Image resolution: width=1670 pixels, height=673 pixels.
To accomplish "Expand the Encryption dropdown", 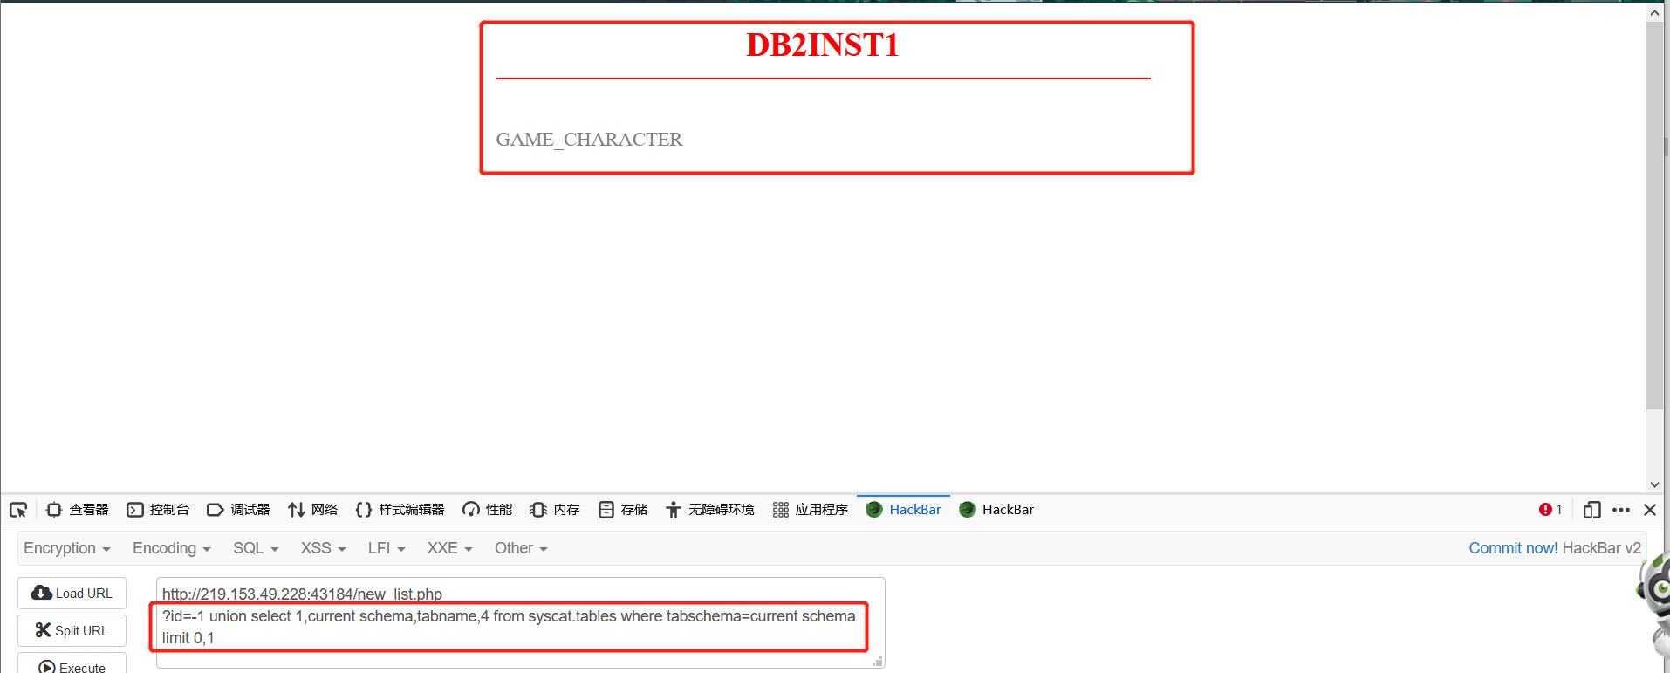I will coord(67,548).
